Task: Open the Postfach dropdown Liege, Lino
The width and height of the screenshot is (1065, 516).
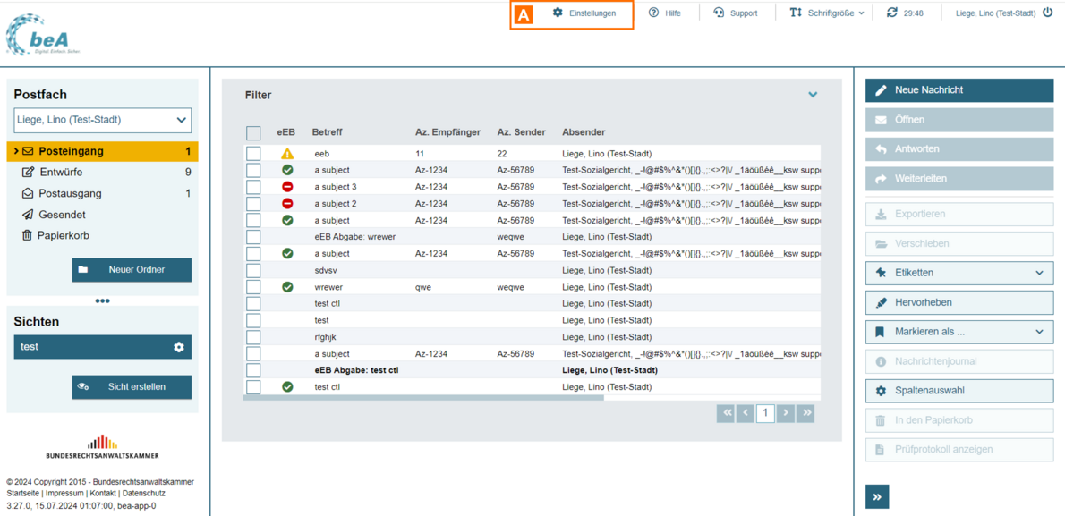Action: (x=102, y=120)
